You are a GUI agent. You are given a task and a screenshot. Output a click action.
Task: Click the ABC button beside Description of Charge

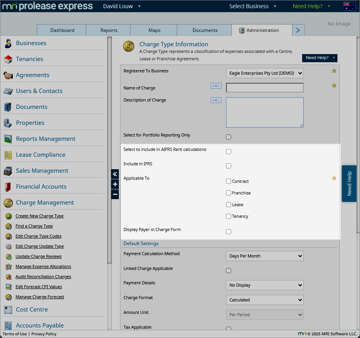coord(216,100)
